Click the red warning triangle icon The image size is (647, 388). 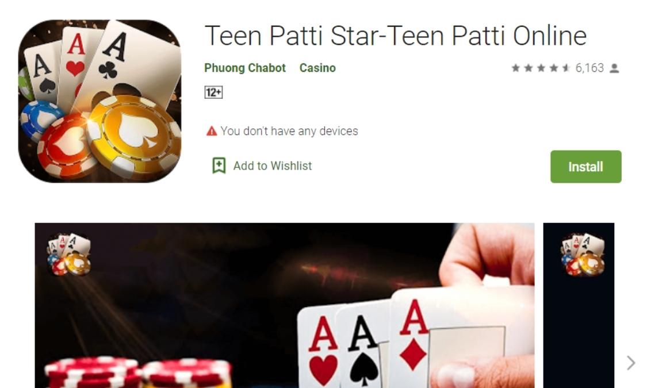pos(212,131)
